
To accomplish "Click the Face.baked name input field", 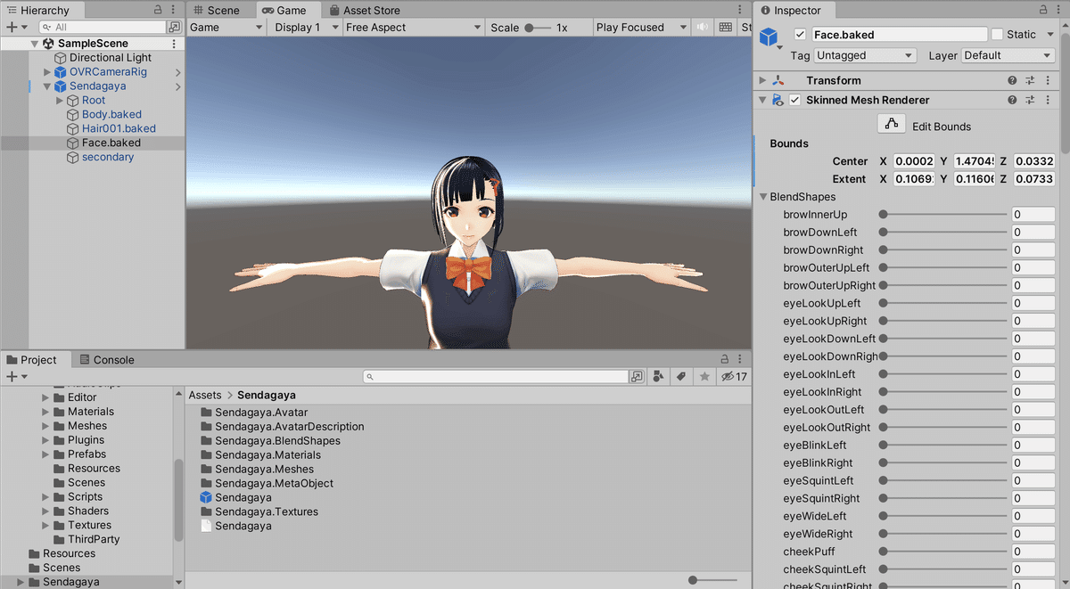I will 900,35.
